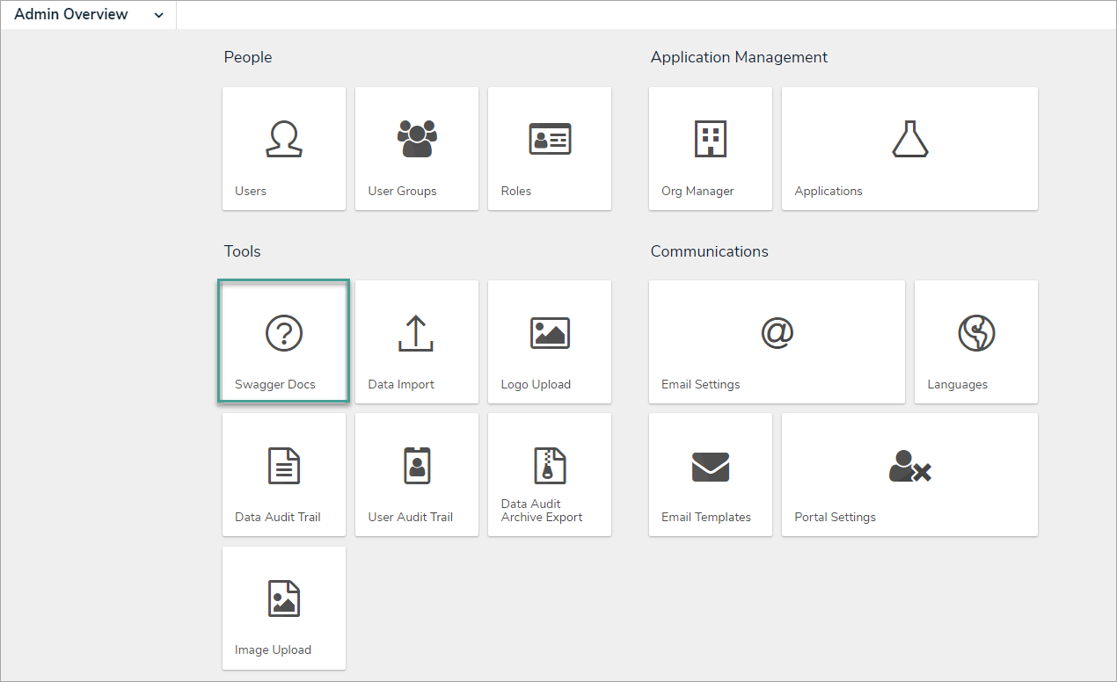
Task: Open the Roles management icon
Action: 549,138
